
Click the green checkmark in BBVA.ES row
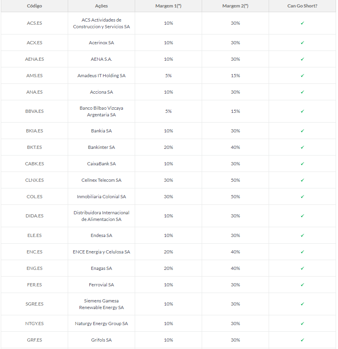302,111
